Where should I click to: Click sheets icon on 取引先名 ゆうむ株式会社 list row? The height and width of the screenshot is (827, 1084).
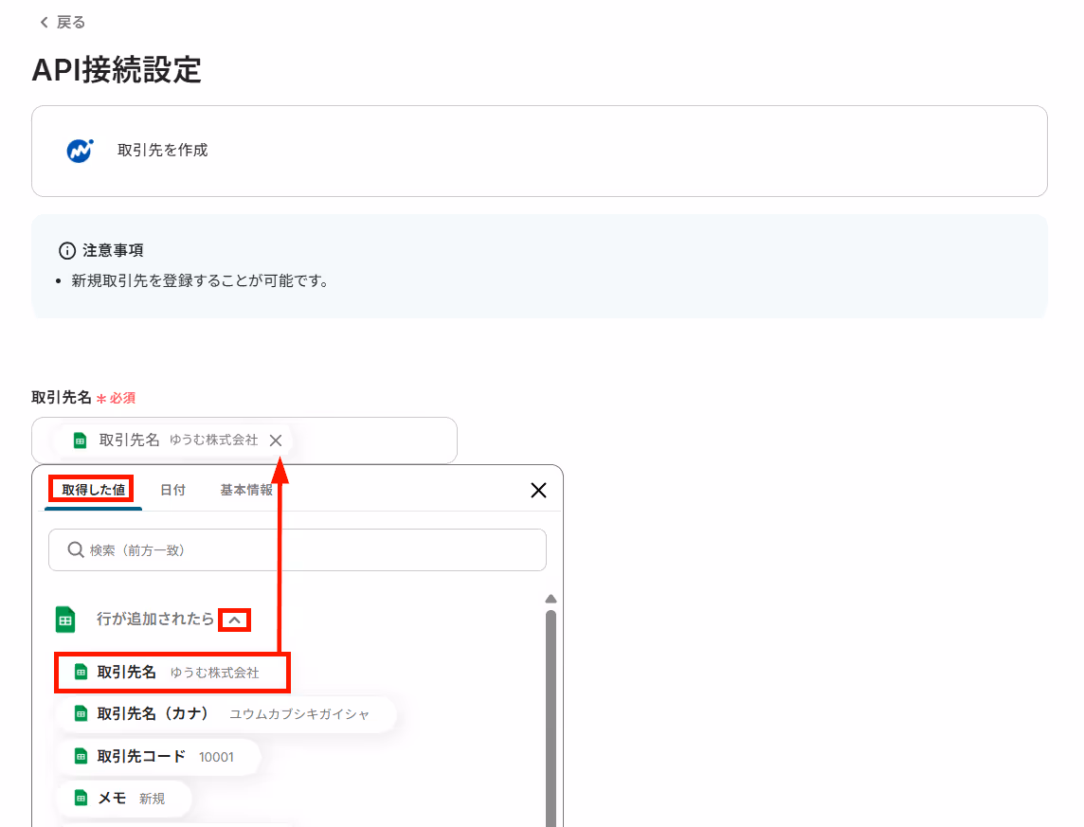(x=81, y=673)
